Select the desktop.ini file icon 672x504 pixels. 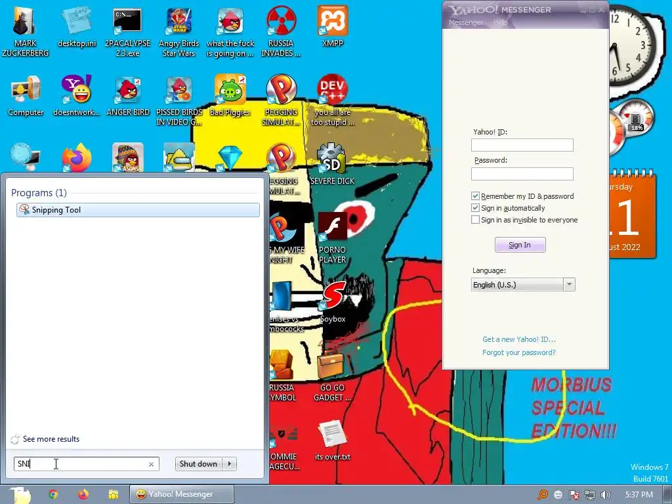(77, 26)
